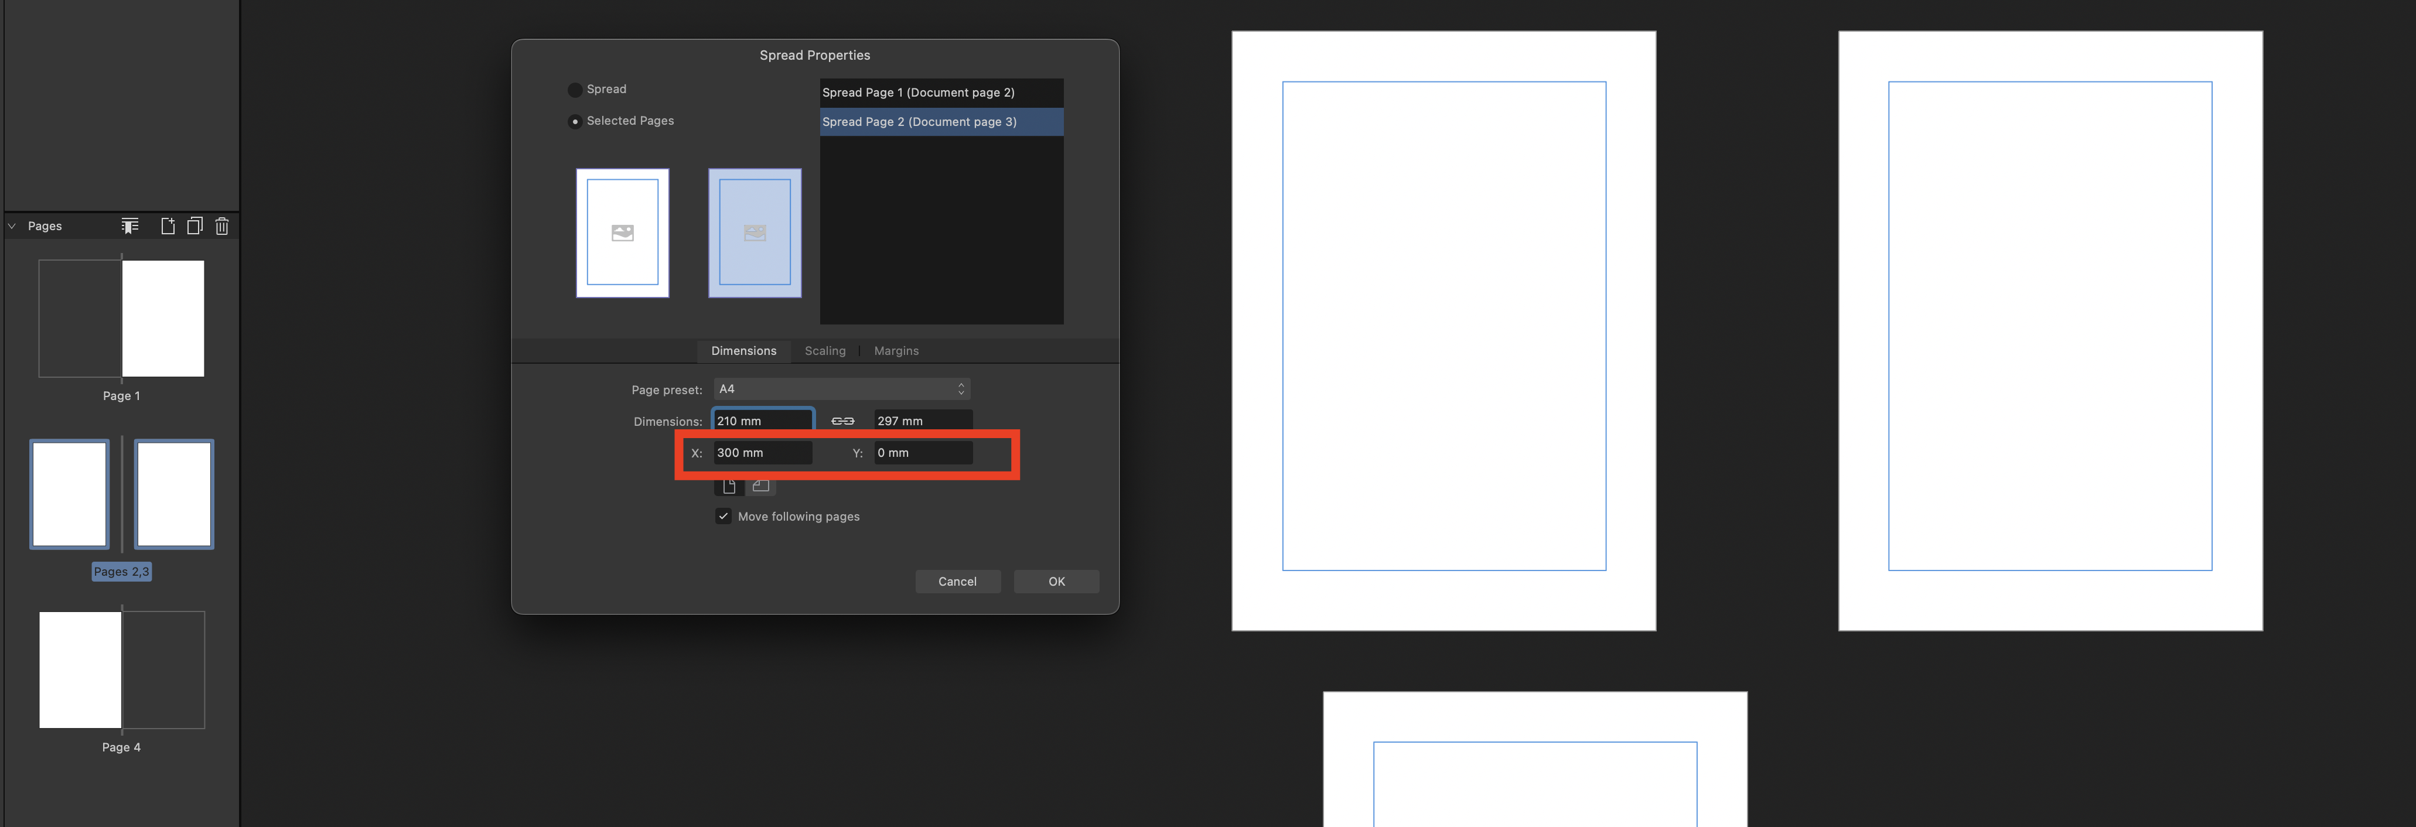Edit the X position input field
Image resolution: width=2416 pixels, height=827 pixels.
point(763,452)
